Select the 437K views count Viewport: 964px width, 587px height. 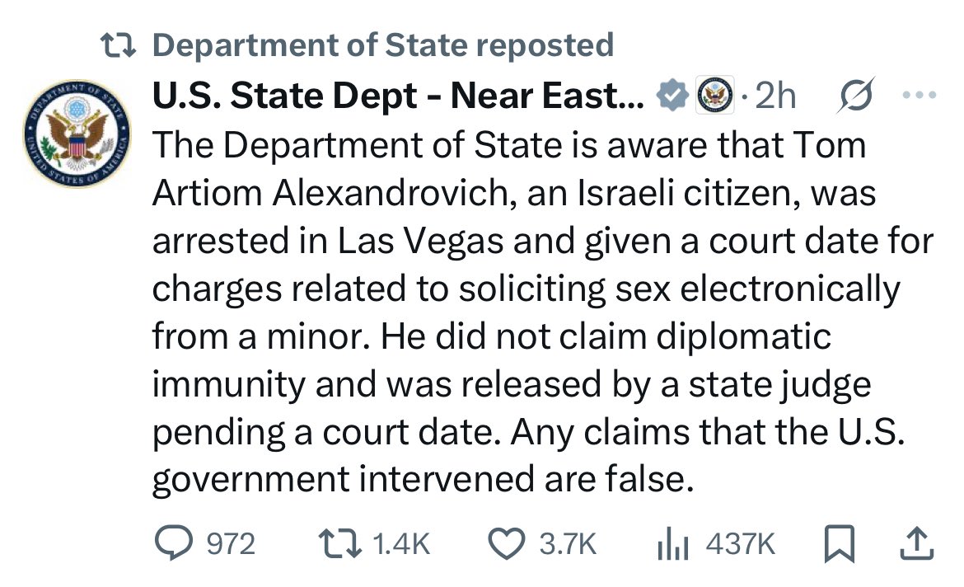[x=740, y=542]
